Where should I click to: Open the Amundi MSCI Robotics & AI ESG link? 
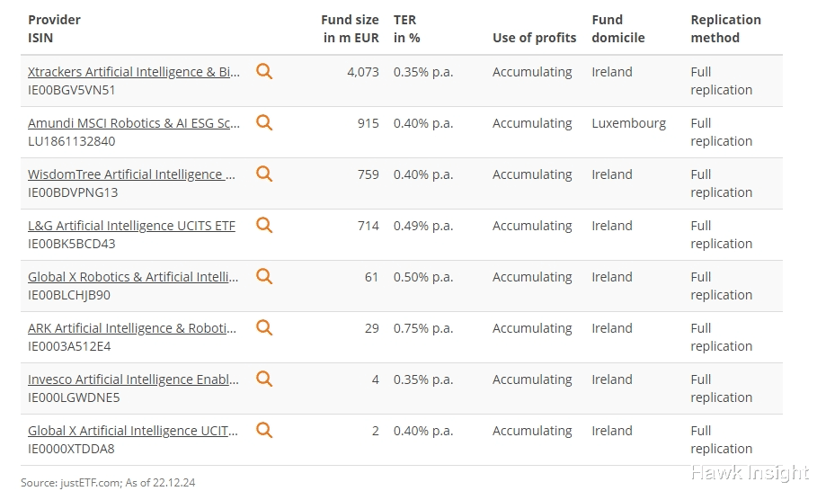point(134,123)
